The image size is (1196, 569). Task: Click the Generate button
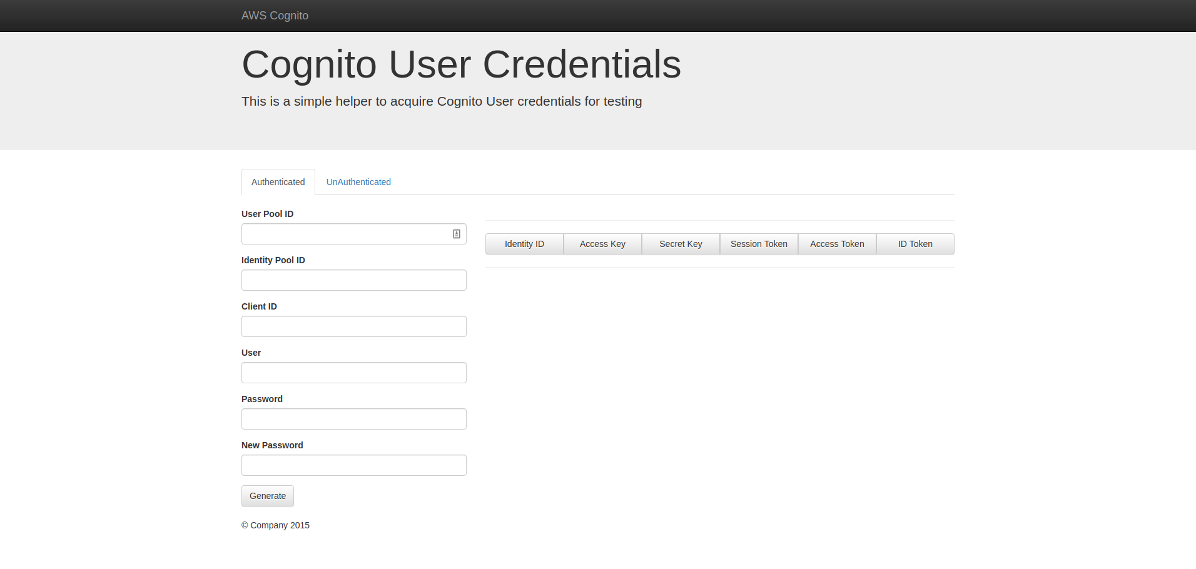coord(268,496)
